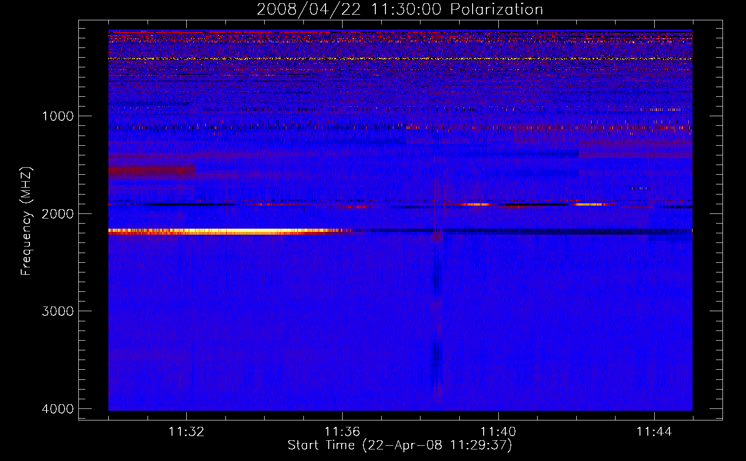
Task: Click the bright yellow emission band near 2200 MHz
Action: pos(231,231)
